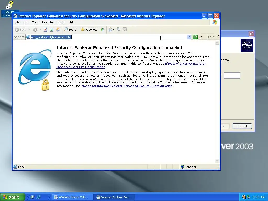Click the page scrollbar down arrow
Image resolution: width=268 pixels, height=201 pixels.
tap(217, 161)
